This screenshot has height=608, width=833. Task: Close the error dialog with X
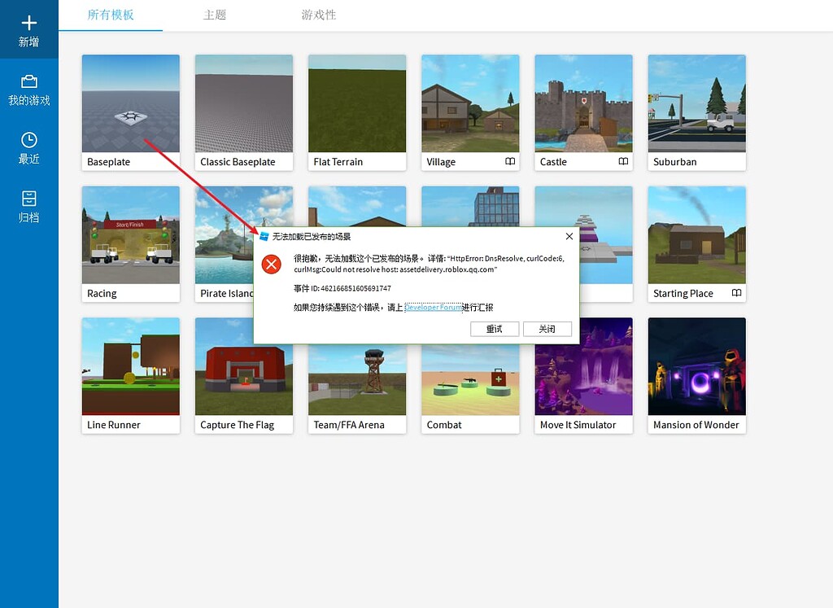[x=569, y=236]
